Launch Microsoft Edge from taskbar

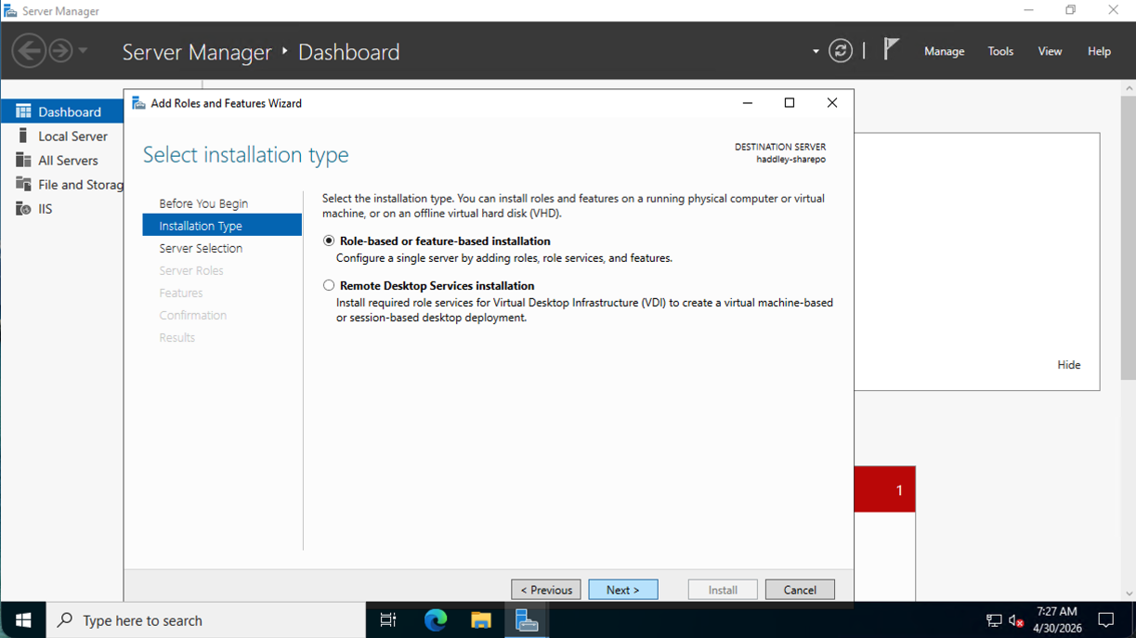pyautogui.click(x=436, y=619)
